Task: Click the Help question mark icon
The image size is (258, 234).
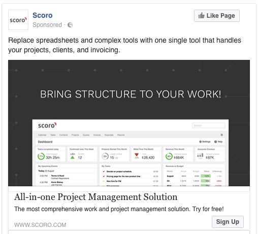Action: [x=215, y=142]
